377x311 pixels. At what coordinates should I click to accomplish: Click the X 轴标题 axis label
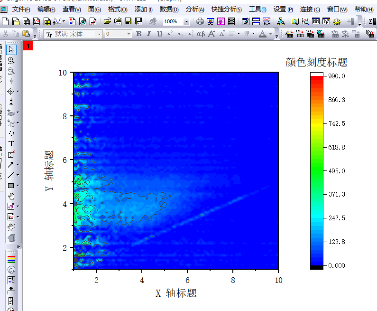[x=176, y=293]
